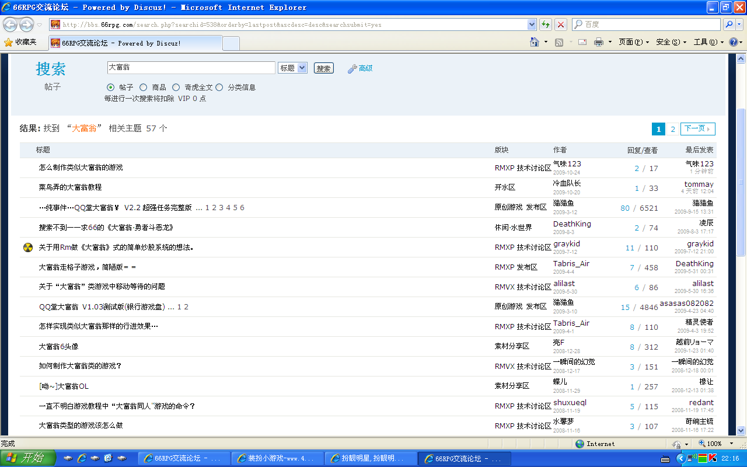
Task: Select the 奇虎全文 radio button
Action: [176, 87]
